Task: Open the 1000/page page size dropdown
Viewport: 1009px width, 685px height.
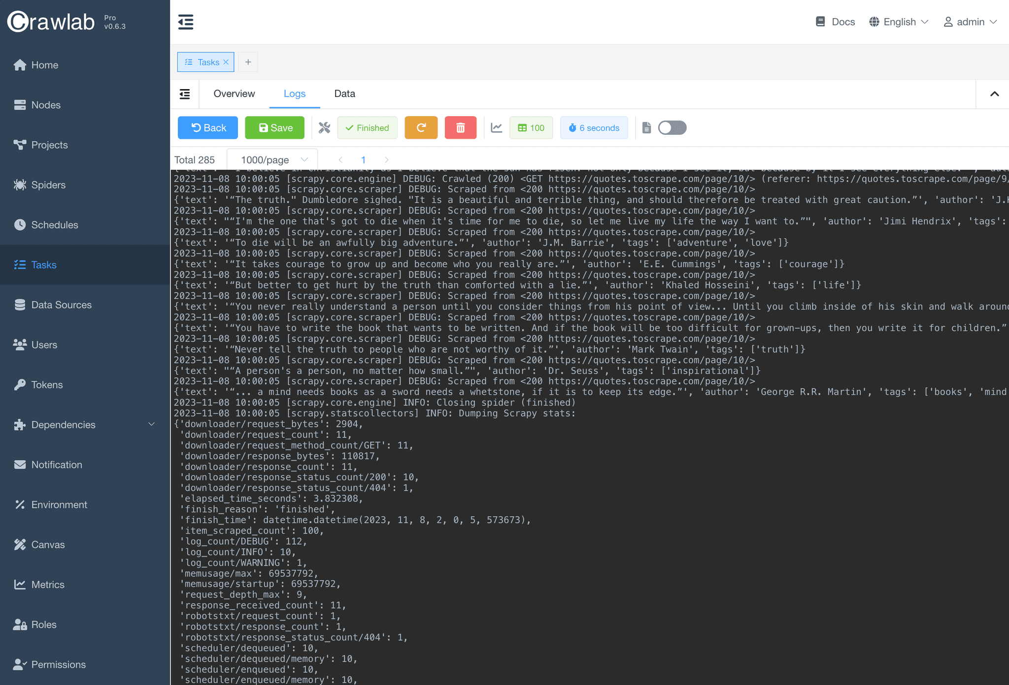Action: click(x=271, y=159)
